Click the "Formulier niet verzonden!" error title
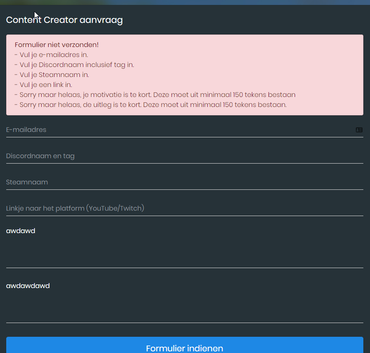Viewport: 370px width, 353px height. (x=57, y=45)
